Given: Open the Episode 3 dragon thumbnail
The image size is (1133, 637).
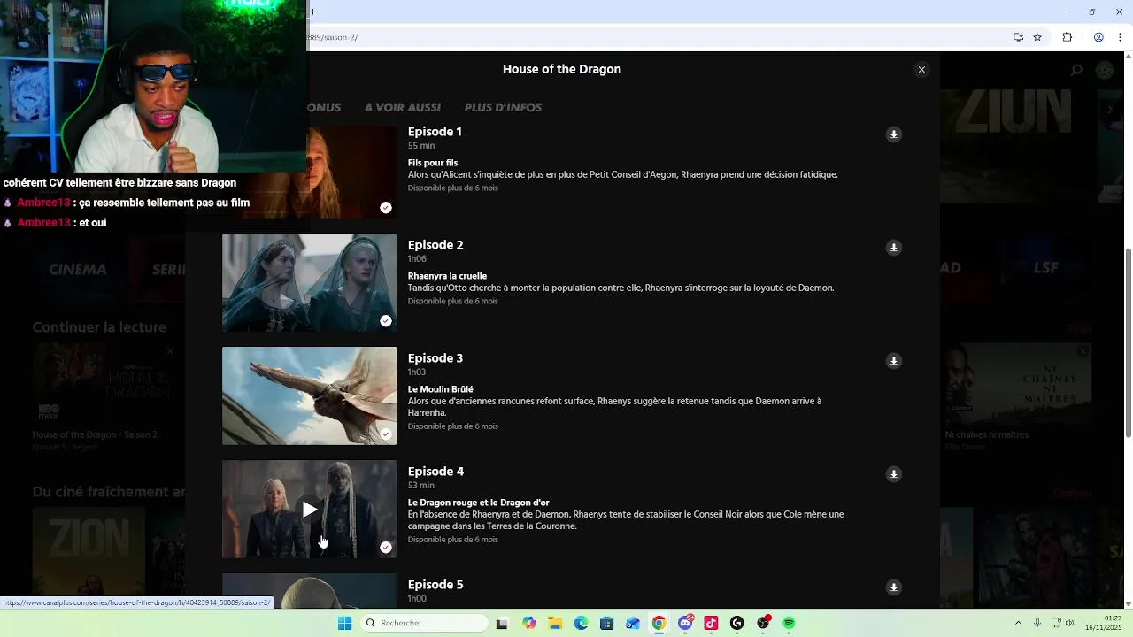Looking at the screenshot, I should [x=309, y=395].
